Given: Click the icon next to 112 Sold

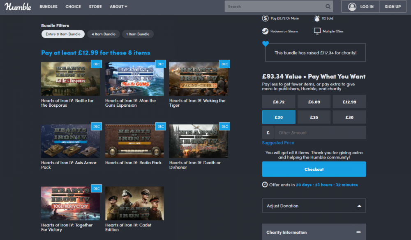Looking at the screenshot, I should click(317, 18).
